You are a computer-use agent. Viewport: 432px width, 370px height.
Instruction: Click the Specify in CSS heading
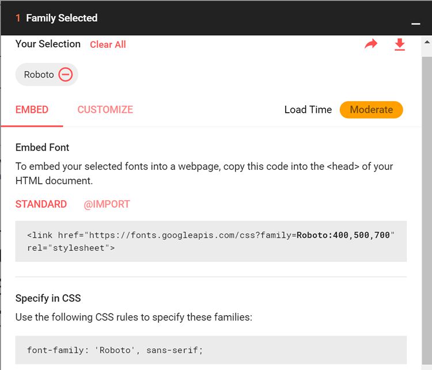point(48,299)
